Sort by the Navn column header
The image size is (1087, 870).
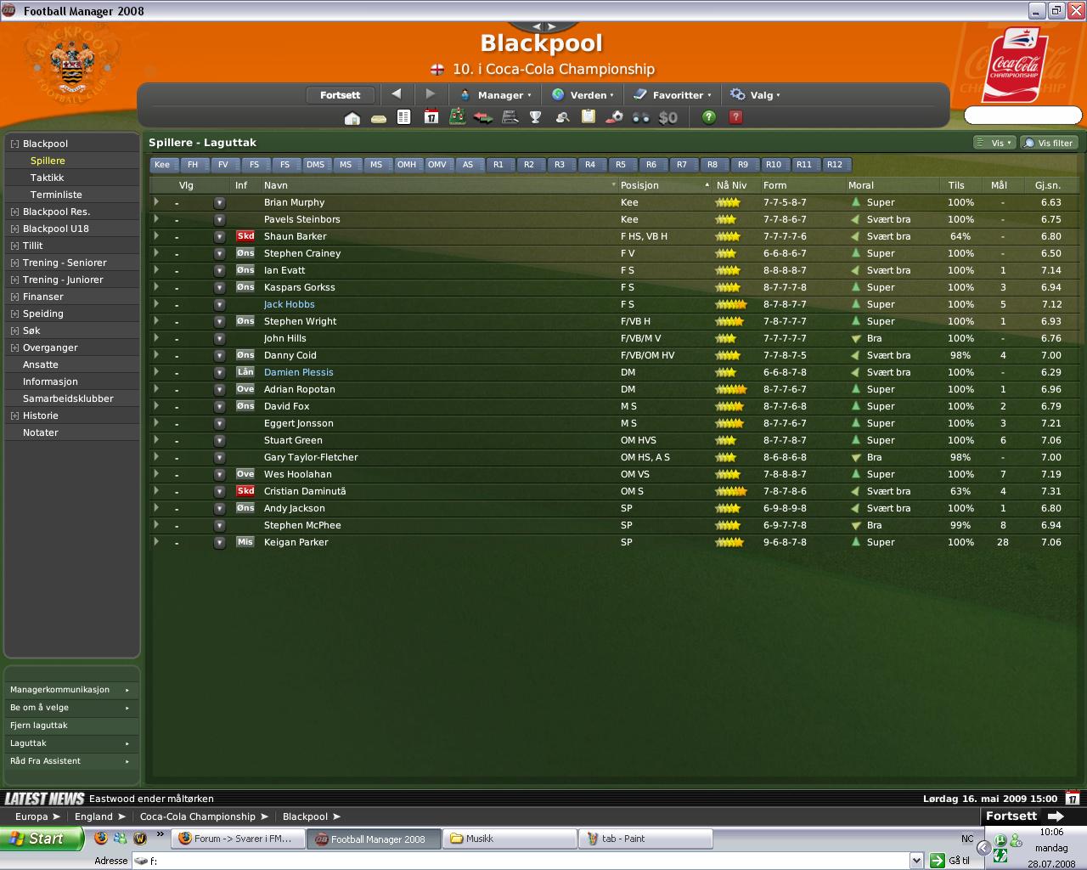pos(276,185)
